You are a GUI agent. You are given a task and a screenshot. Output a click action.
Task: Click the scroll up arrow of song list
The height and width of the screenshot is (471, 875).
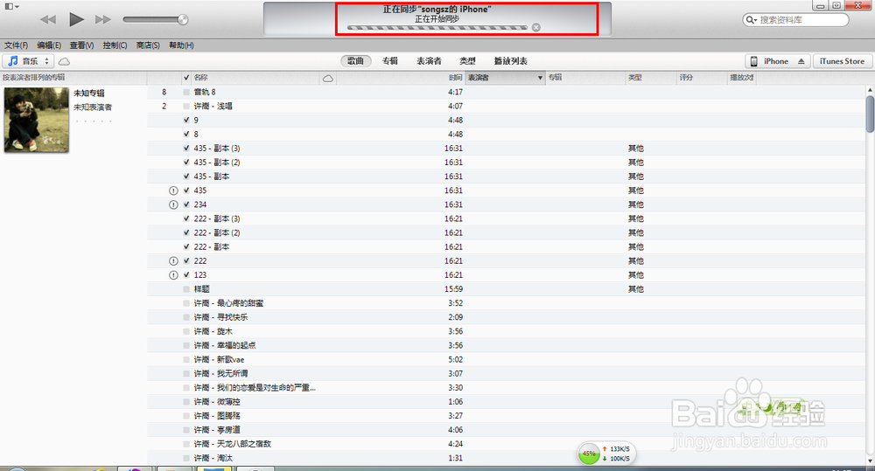click(870, 90)
